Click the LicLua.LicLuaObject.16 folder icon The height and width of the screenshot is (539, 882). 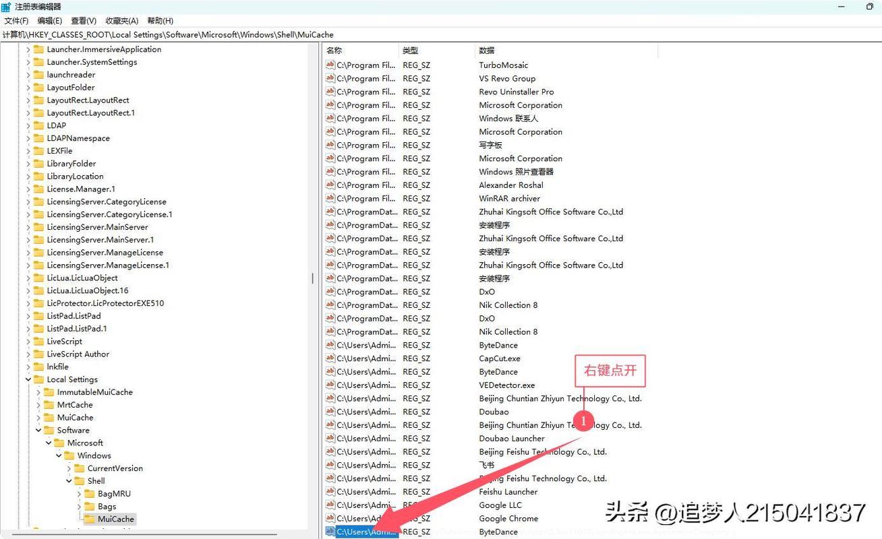(x=38, y=290)
